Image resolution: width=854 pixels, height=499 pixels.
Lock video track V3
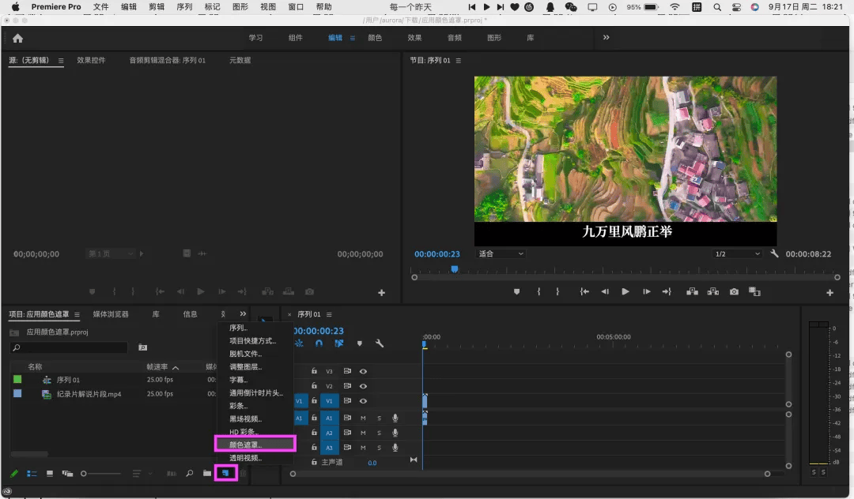(x=314, y=371)
